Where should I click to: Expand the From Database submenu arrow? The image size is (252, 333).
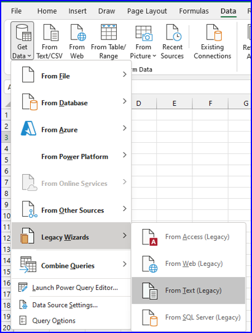(125, 101)
